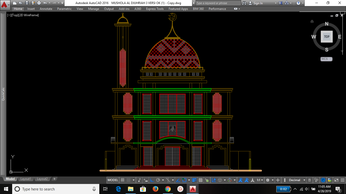Click the binoculars search icon
This screenshot has height=194, width=346.
click(244, 3)
